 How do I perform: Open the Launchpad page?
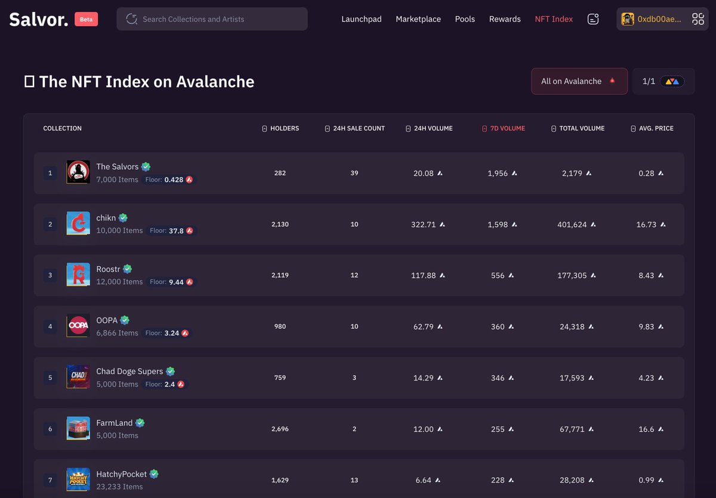tap(362, 19)
